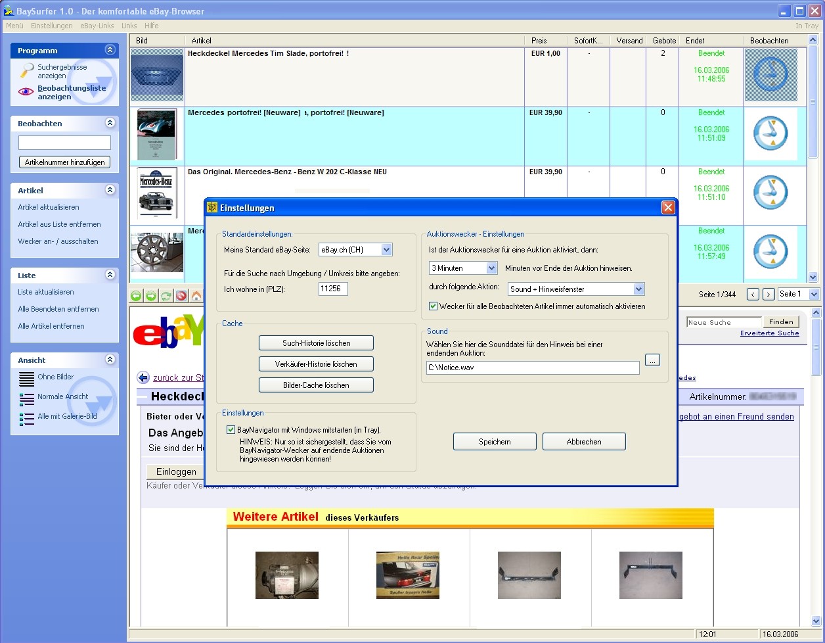Click Alle Beendeten entfernen link
825x643 pixels.
pos(58,309)
